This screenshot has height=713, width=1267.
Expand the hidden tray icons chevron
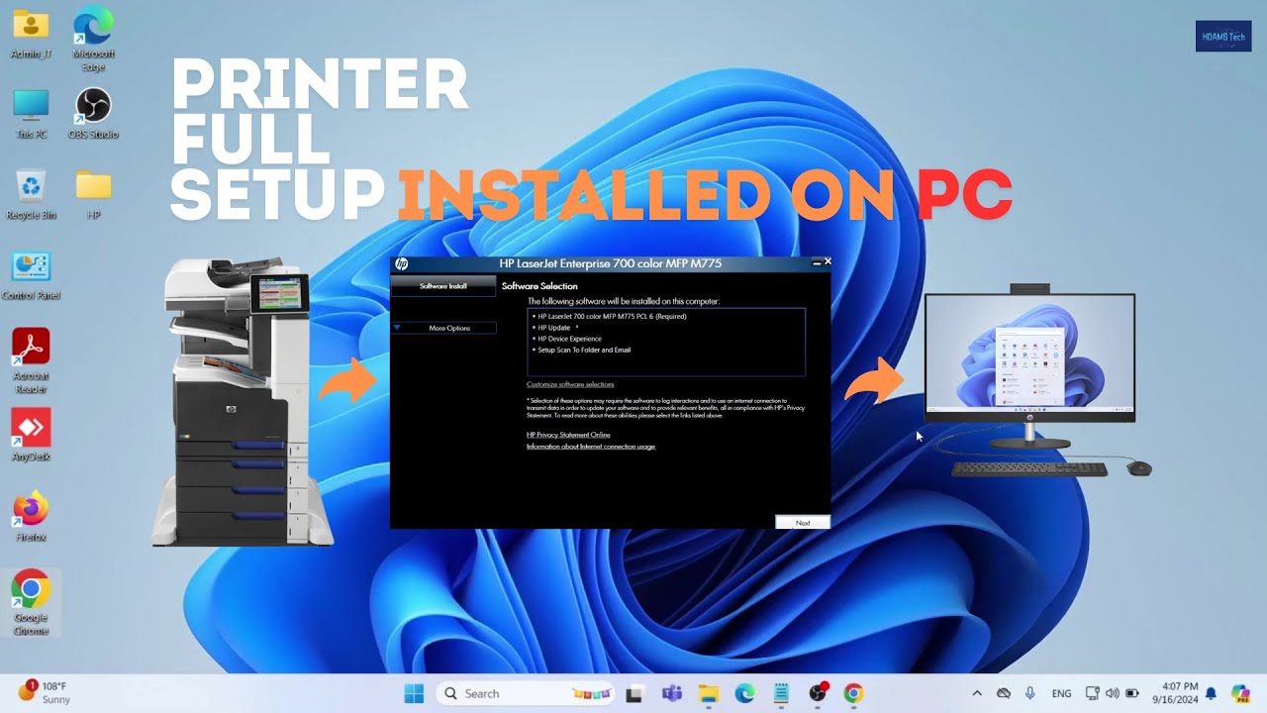[977, 693]
